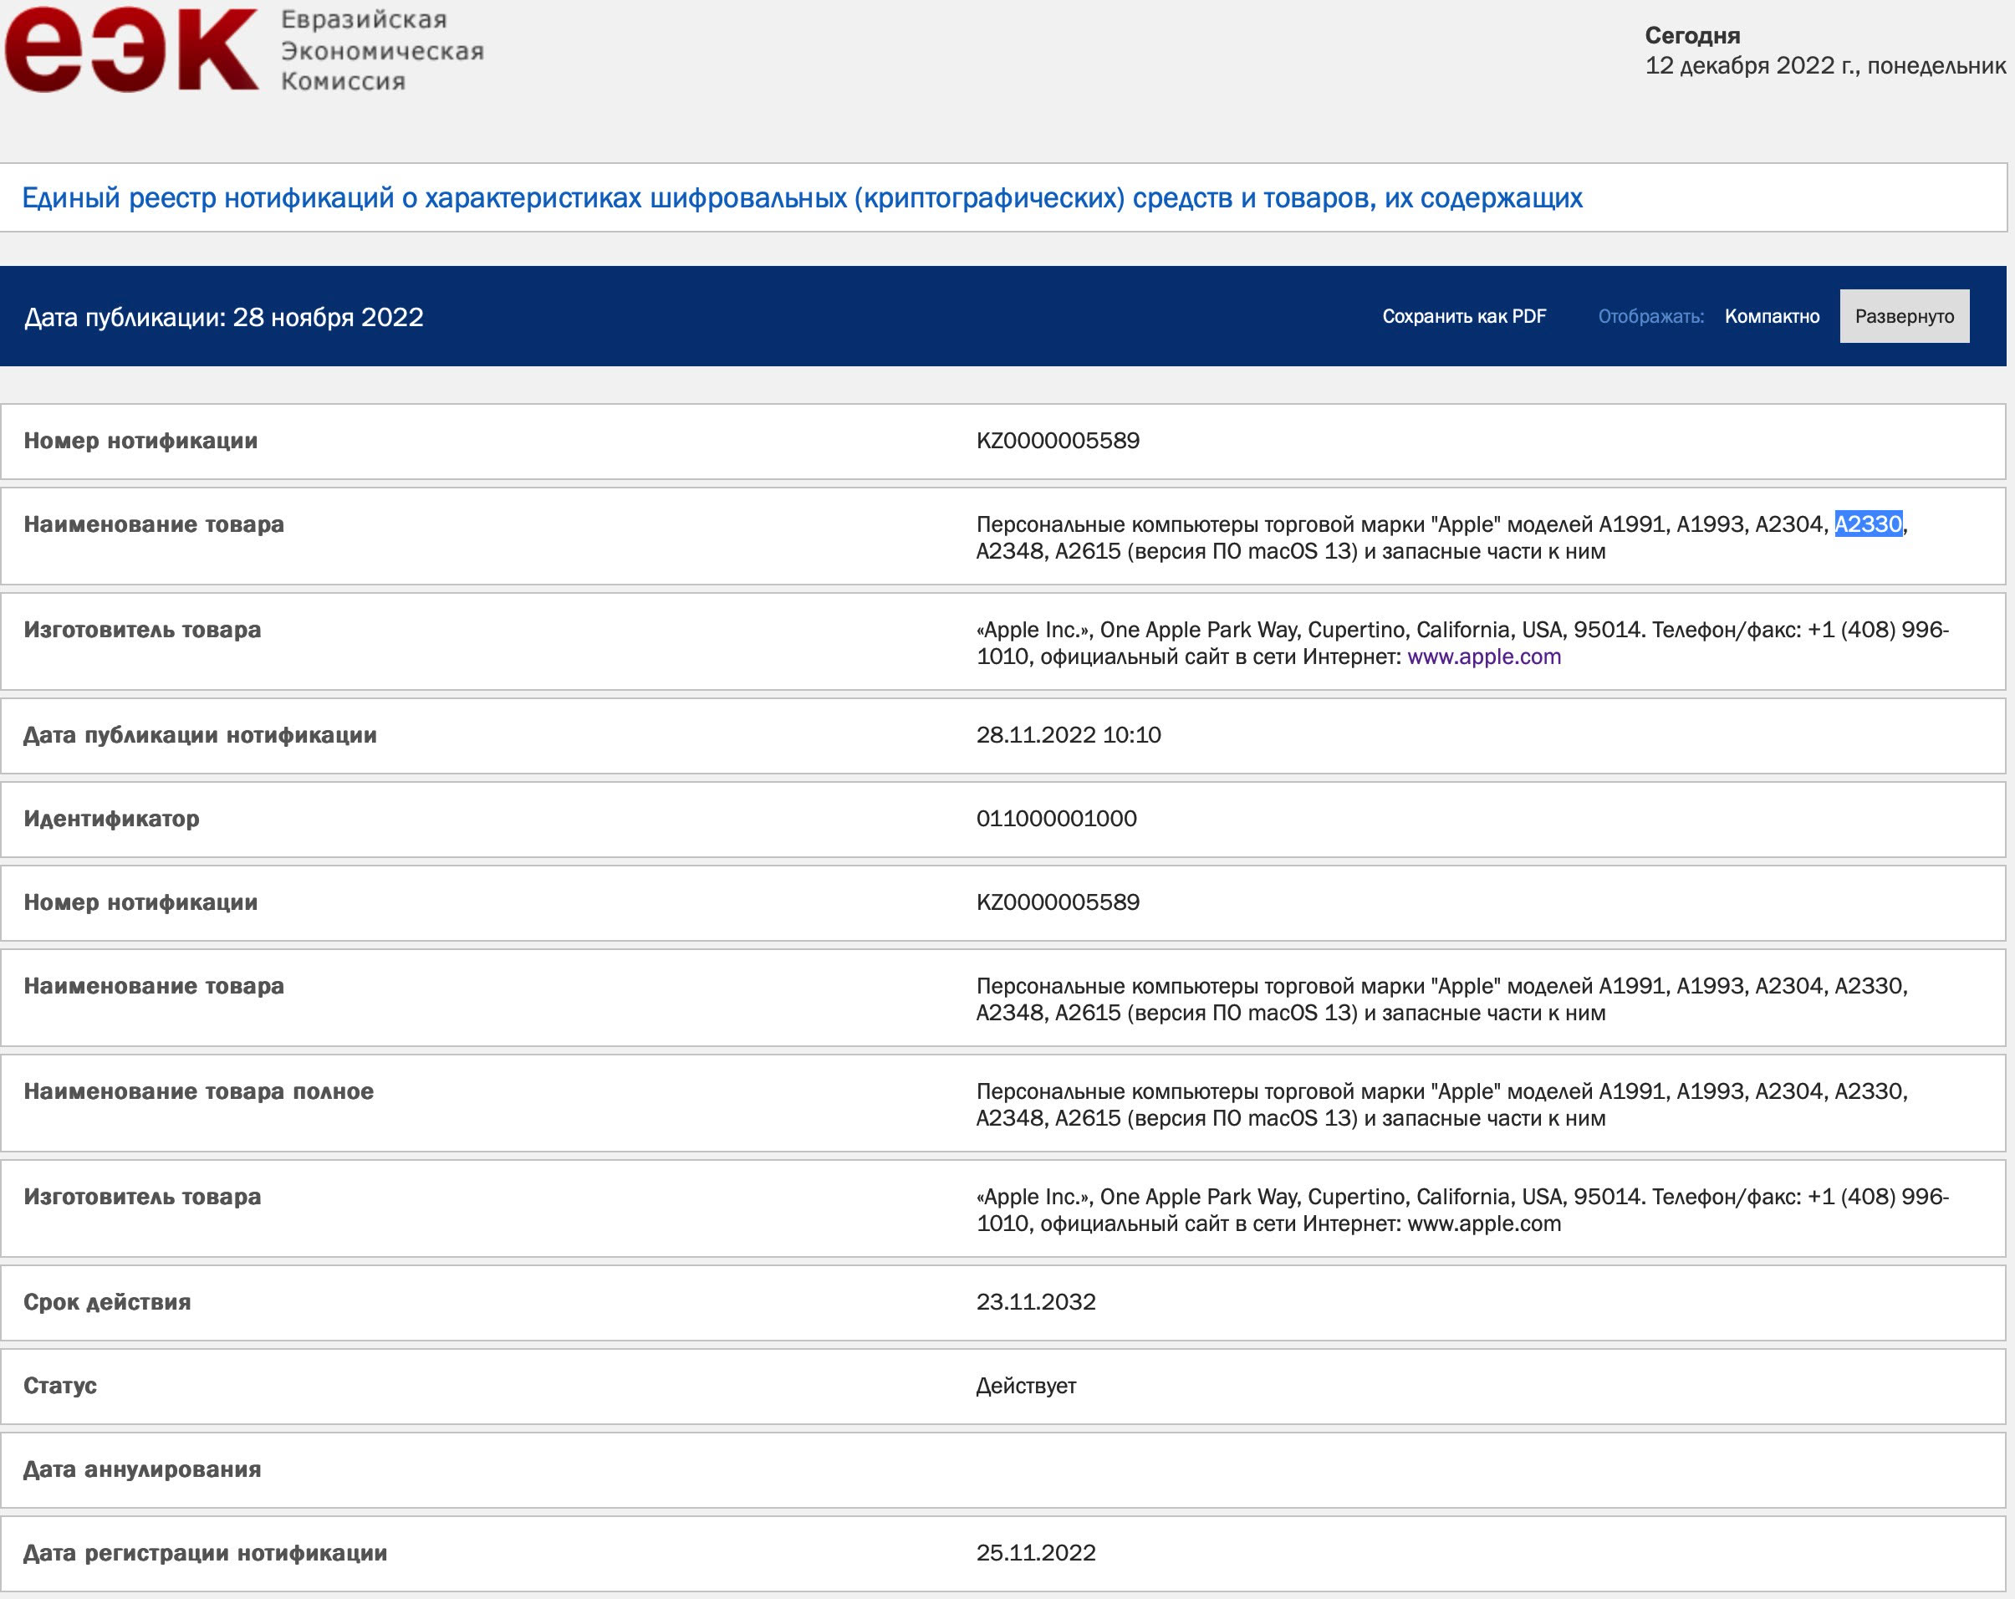
Task: Click the Дата аннулирования row label
Action: click(x=142, y=1469)
